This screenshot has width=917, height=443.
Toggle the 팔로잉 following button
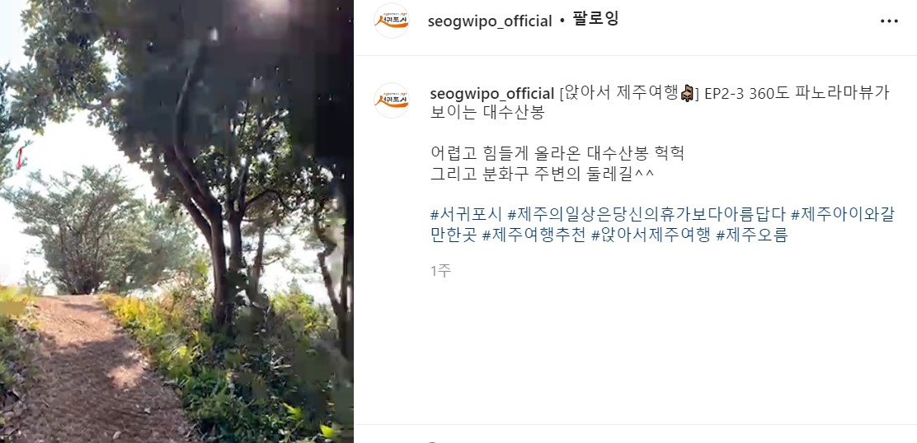[x=595, y=20]
